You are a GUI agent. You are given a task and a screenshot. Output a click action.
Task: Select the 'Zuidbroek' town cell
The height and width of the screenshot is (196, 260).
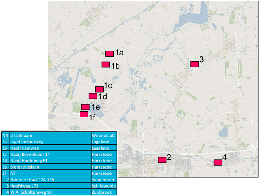click(x=104, y=192)
